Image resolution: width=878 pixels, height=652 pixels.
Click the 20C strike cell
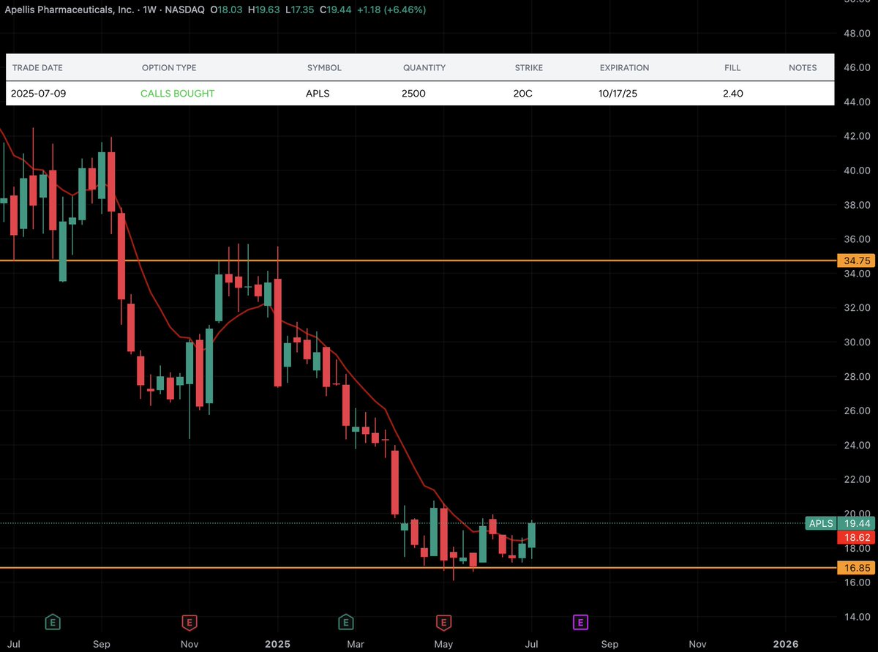(523, 94)
